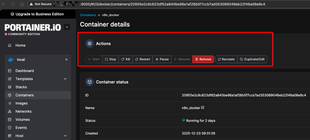
Task: Click the Templates edit icon in the sidebar
Action: pyautogui.click(x=9, y=79)
